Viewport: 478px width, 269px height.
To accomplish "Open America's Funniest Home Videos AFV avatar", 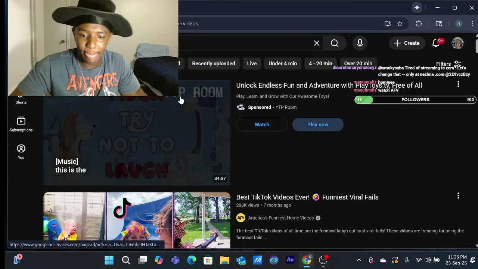I will point(241,218).
